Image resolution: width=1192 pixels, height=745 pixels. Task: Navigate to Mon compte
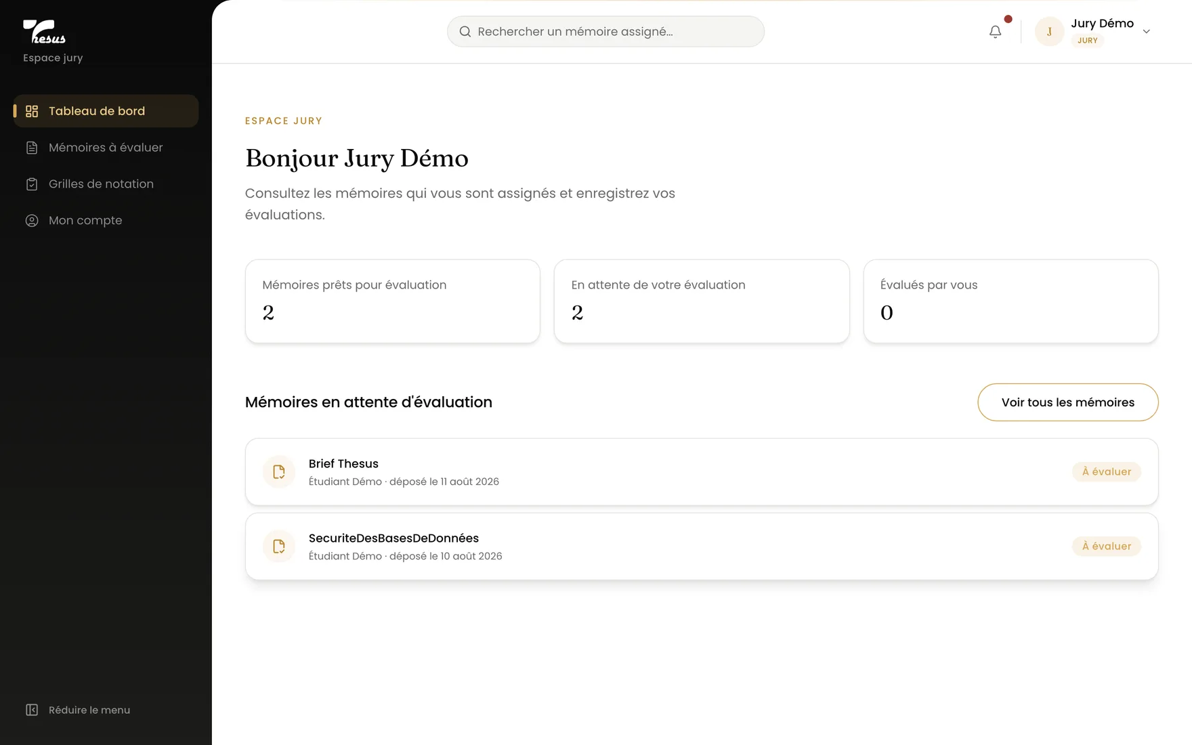pyautogui.click(x=106, y=221)
